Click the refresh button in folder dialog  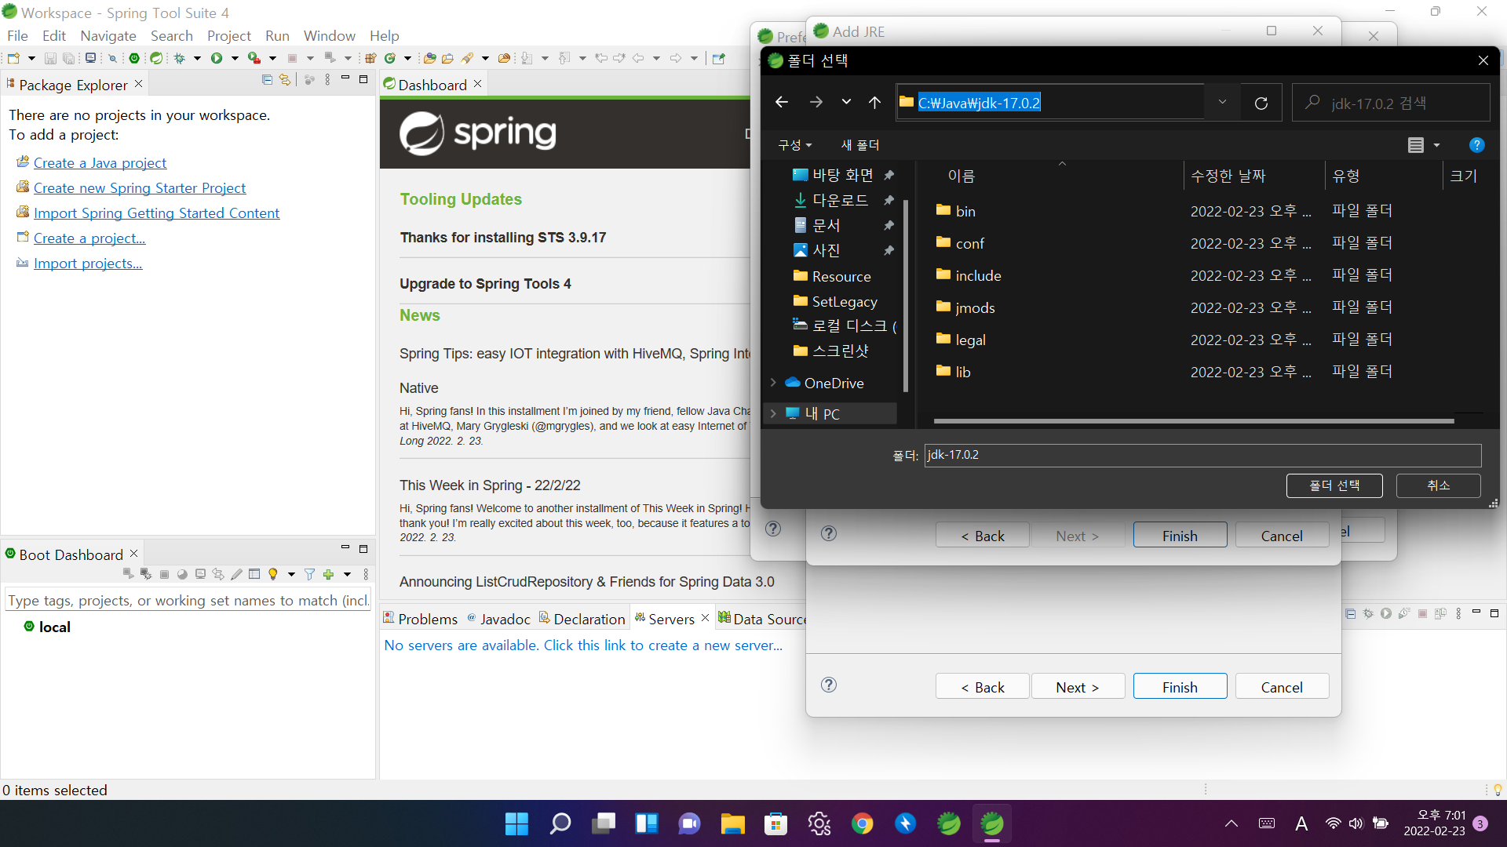click(1261, 103)
